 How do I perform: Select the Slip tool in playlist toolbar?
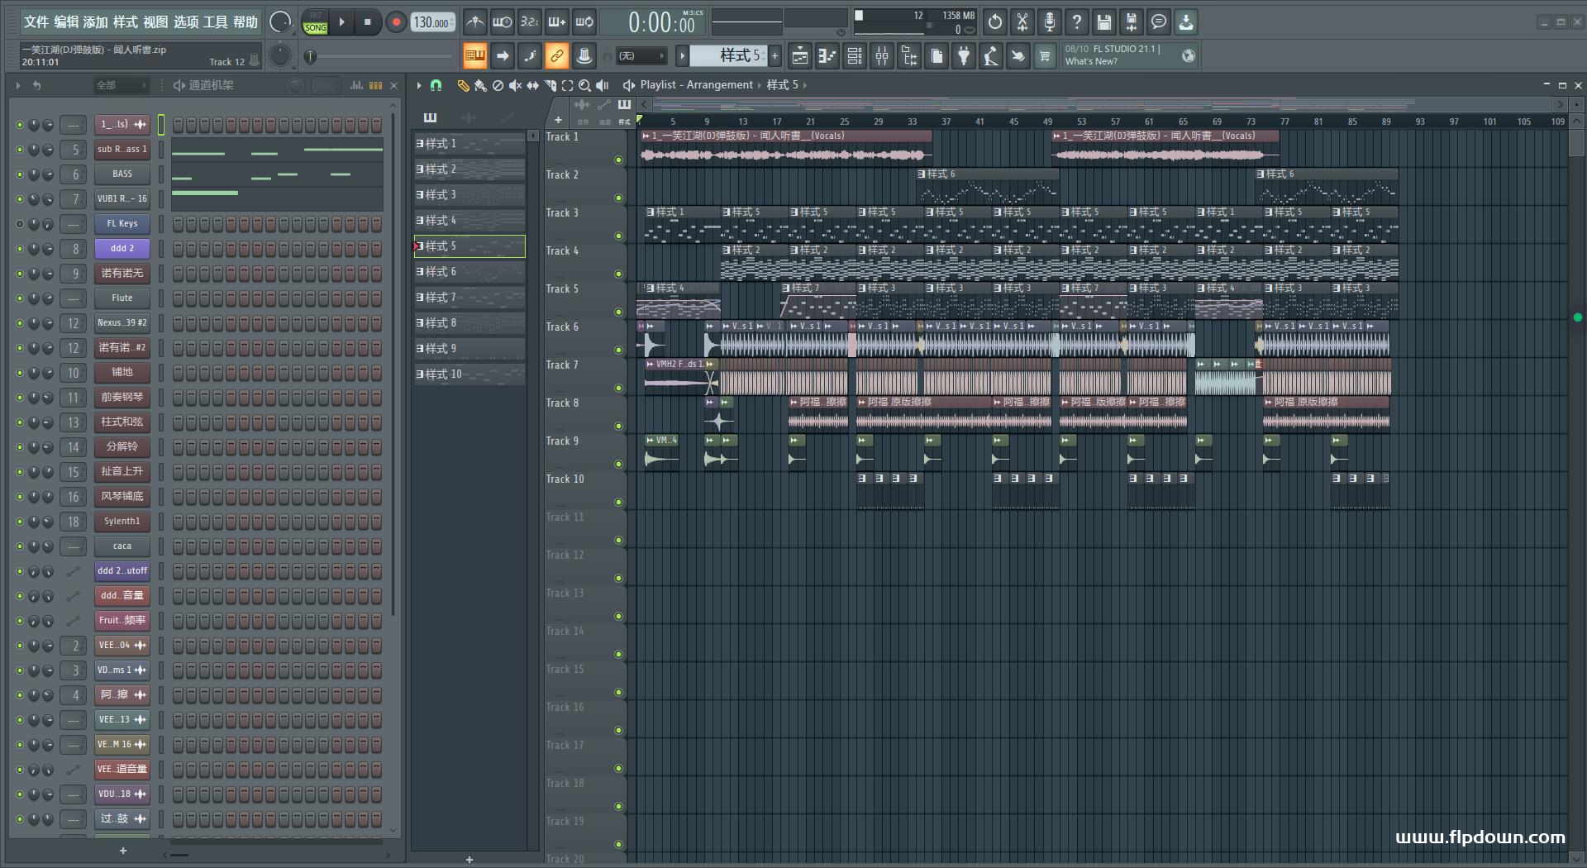532,85
